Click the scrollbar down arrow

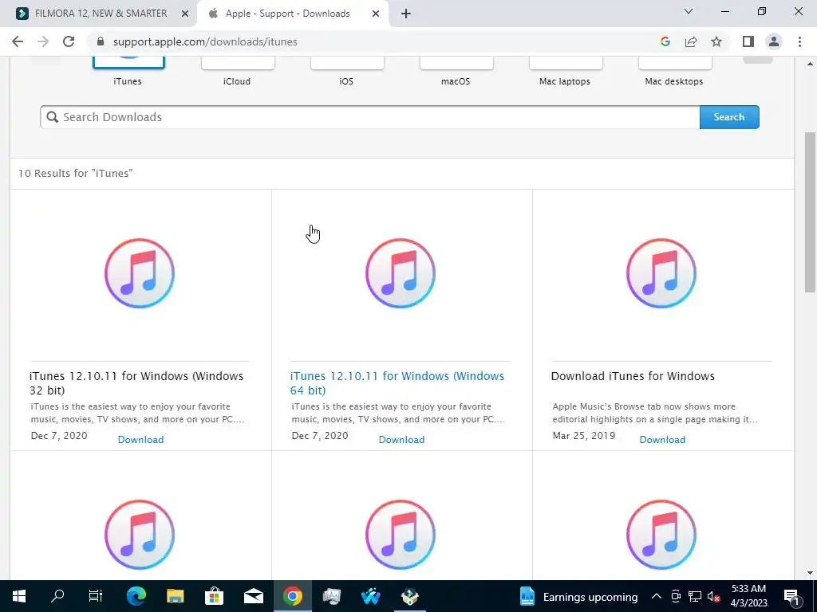tap(810, 573)
